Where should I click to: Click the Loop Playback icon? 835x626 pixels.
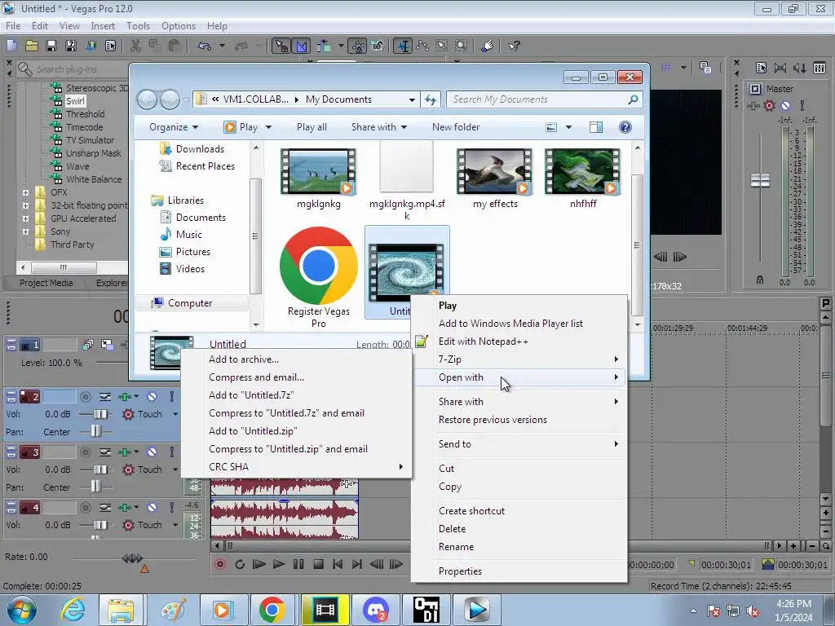[x=240, y=564]
